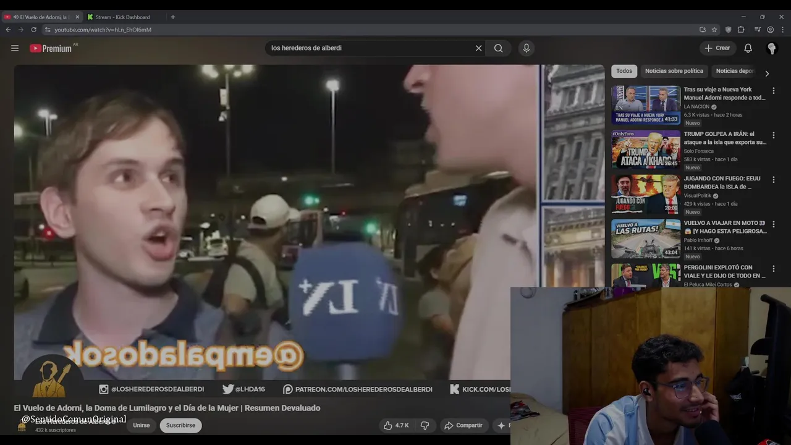The width and height of the screenshot is (791, 445).
Task: Open Tras su viaje a Nueva York title
Action: point(724,94)
